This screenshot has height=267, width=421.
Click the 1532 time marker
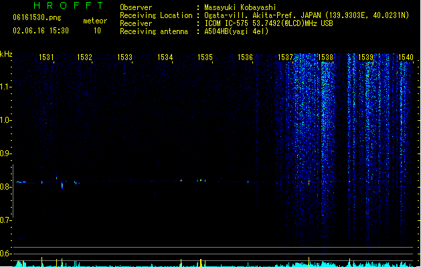point(84,57)
